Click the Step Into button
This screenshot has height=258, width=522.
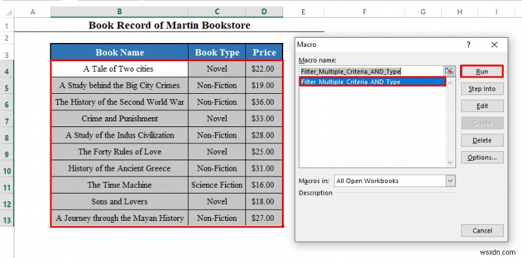tap(482, 89)
